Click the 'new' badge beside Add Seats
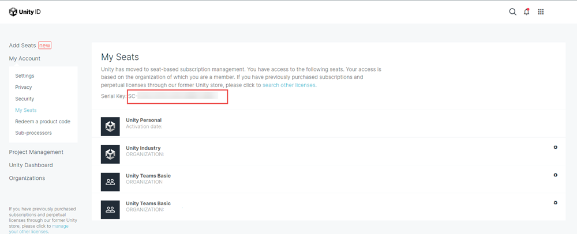 [45, 46]
